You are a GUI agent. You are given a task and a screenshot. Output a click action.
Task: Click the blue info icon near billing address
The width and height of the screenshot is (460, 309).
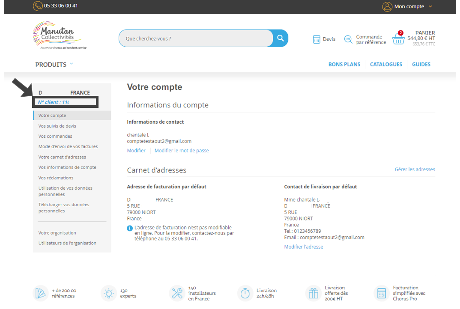coord(130,228)
